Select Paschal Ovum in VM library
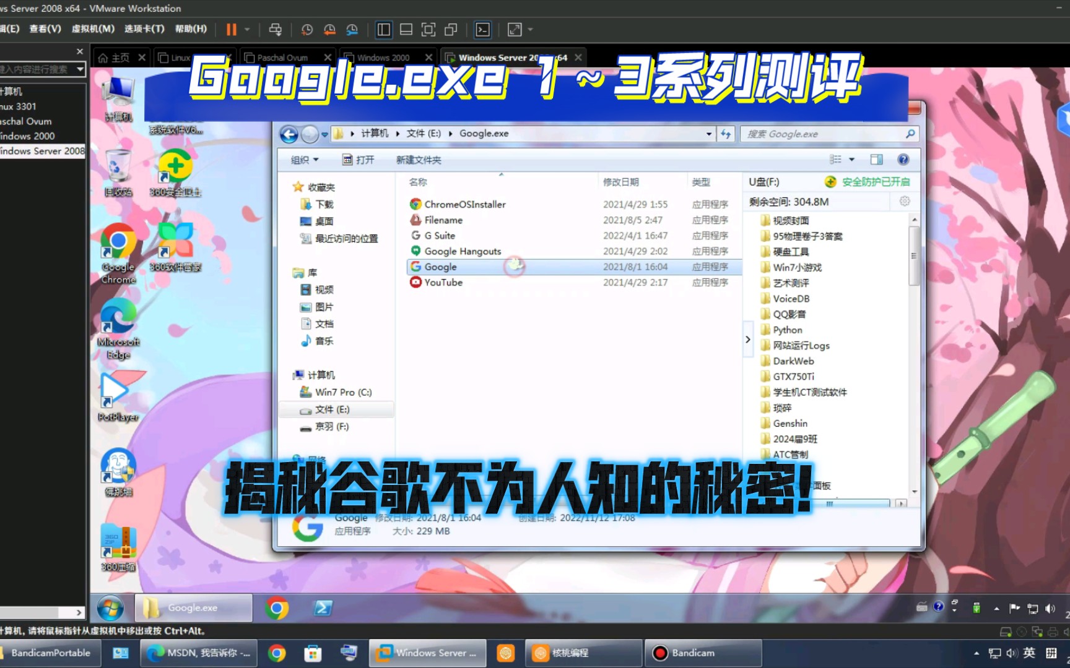 25,121
